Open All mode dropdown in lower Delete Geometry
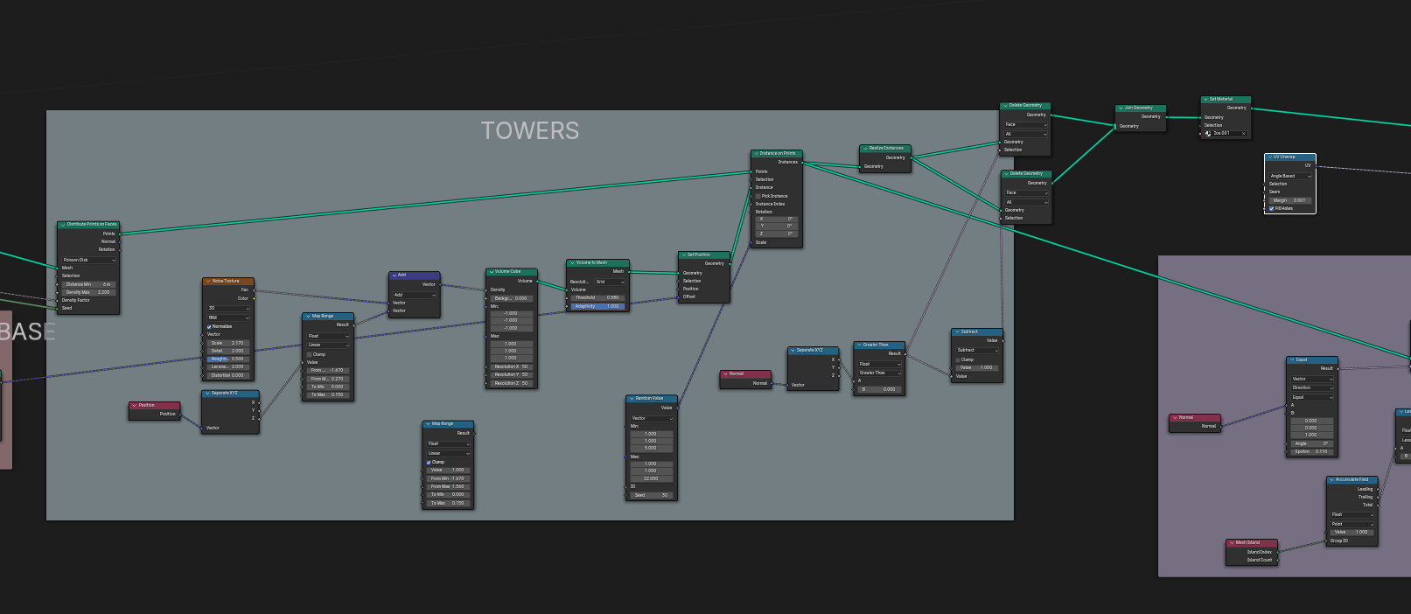 [x=1026, y=202]
